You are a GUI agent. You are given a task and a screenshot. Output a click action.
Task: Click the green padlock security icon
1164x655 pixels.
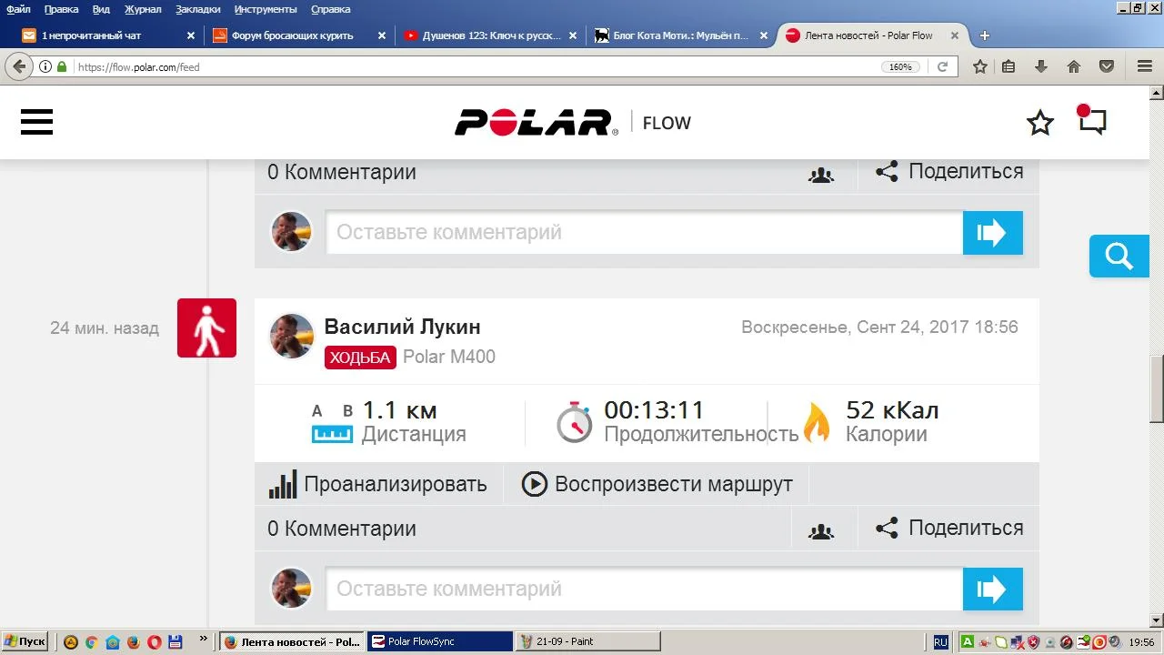pos(62,66)
